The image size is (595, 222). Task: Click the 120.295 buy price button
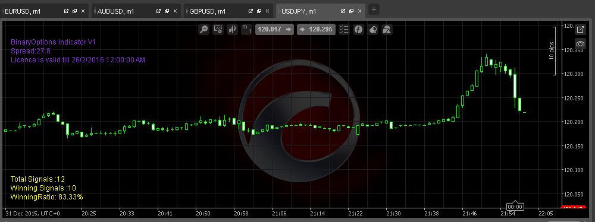316,30
